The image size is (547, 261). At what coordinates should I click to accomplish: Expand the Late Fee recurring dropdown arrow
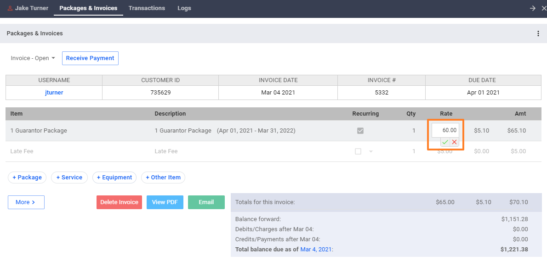click(x=371, y=151)
